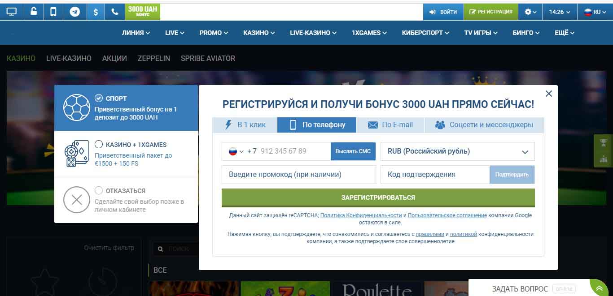Click the ЗАРЕГИСТРИРОВАТЬСЯ button
Screen dimensions: 613x296
pyautogui.click(x=378, y=197)
